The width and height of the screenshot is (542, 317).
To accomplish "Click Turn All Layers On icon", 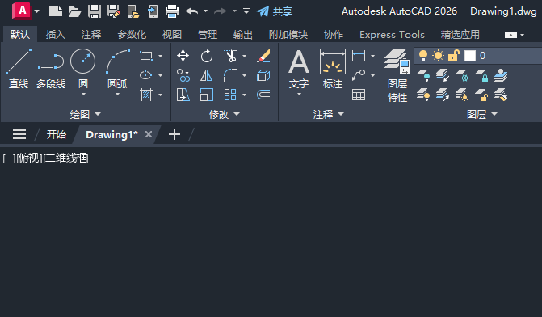I will [x=423, y=95].
